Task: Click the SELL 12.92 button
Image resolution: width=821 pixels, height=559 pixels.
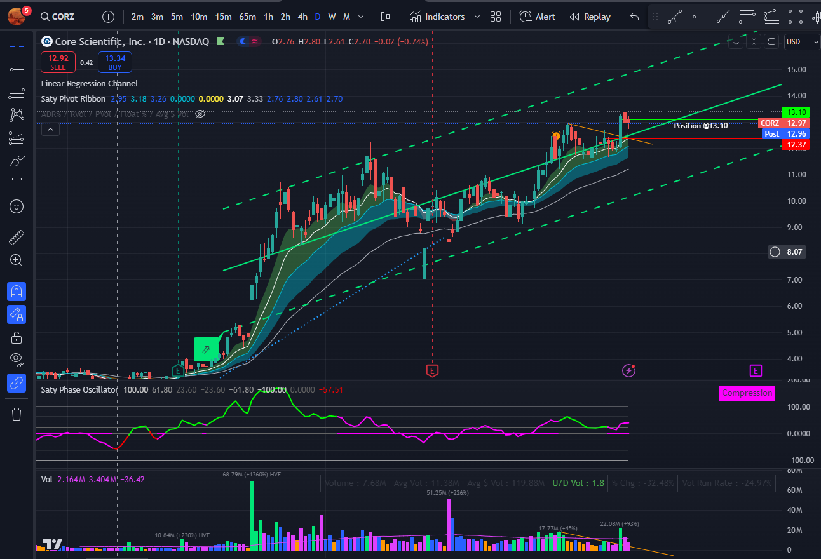Action: (x=58, y=62)
